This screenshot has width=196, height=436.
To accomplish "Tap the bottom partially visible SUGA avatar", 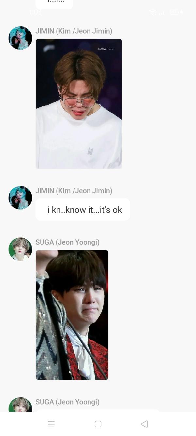I will 20,405.
